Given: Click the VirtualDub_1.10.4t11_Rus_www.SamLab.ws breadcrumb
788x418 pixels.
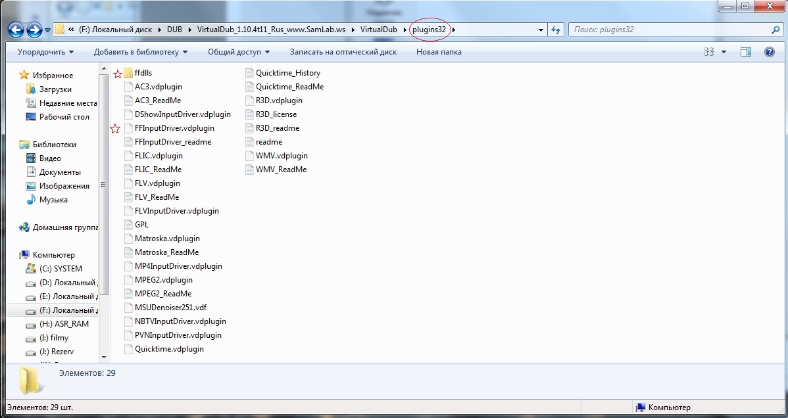Looking at the screenshot, I should pyautogui.click(x=272, y=30).
